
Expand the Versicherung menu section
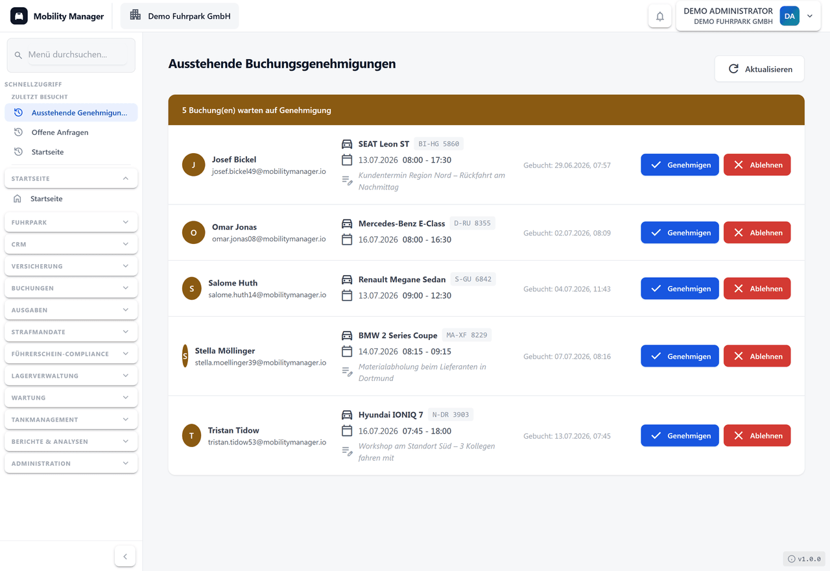pos(71,266)
